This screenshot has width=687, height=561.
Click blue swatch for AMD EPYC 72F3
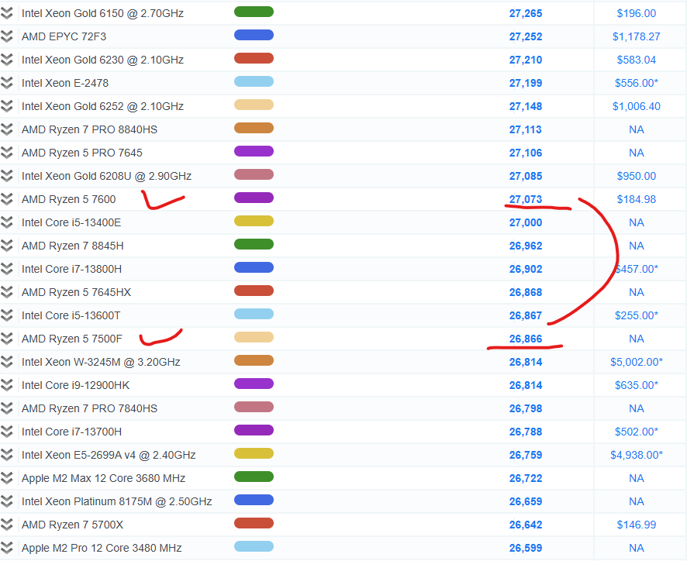click(254, 35)
